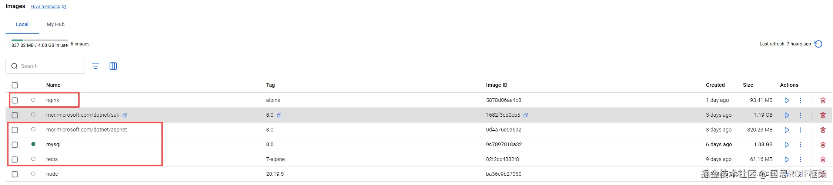Show more options for dotnet/aspnet image
Image resolution: width=833 pixels, height=185 pixels.
[x=800, y=130]
